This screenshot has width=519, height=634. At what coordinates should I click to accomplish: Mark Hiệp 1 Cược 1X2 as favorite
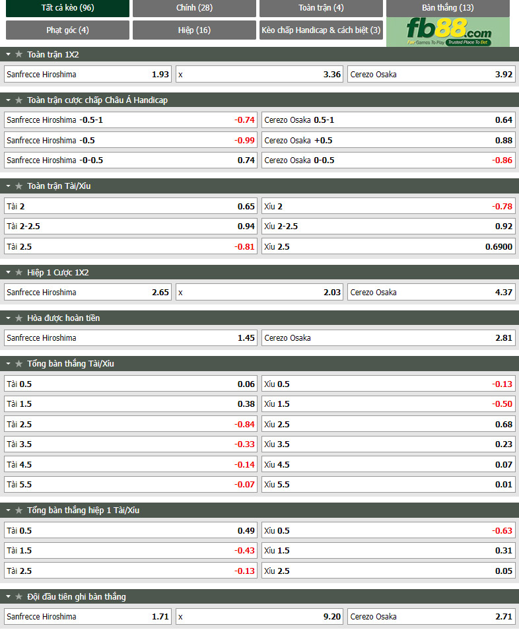tap(18, 272)
